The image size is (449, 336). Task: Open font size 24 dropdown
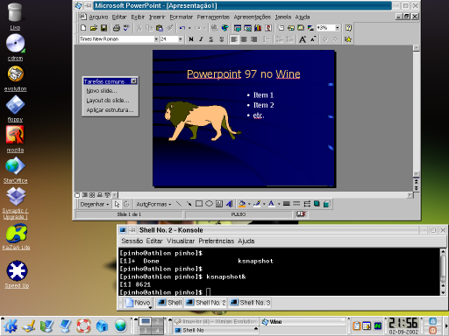coord(180,39)
